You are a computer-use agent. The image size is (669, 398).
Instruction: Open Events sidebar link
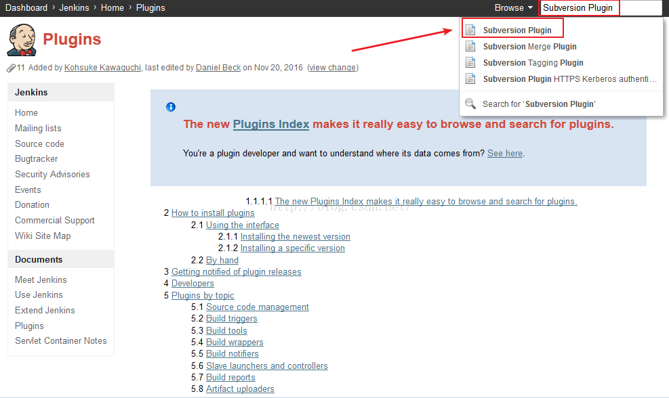[28, 190]
